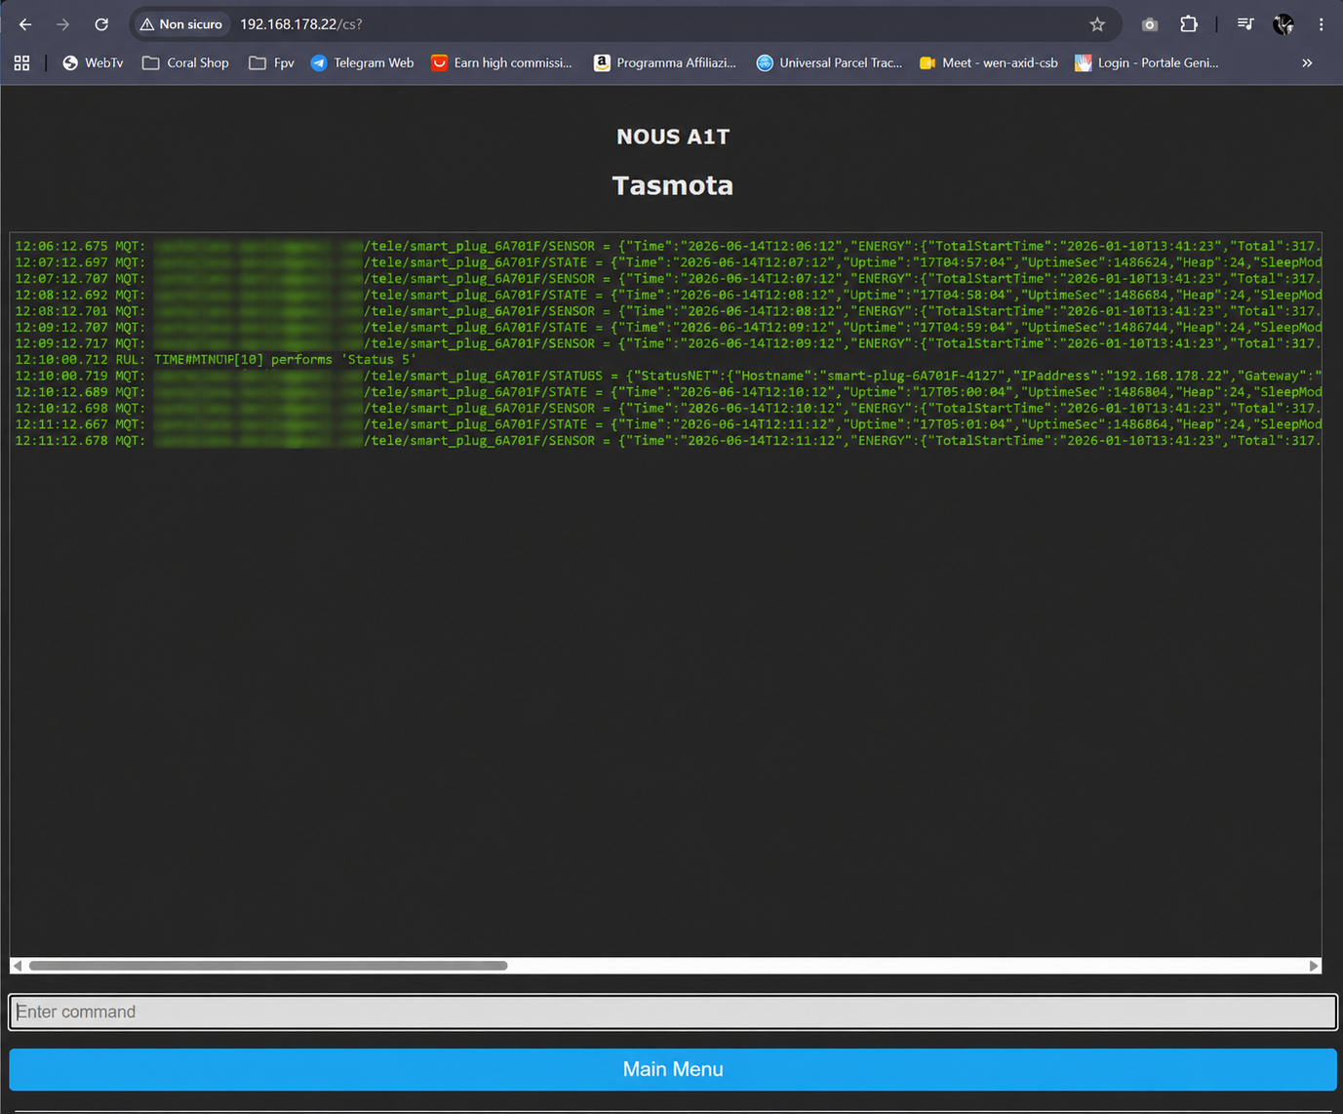Click the Non sicuro security warning badge
Image resolution: width=1343 pixels, height=1114 pixels.
[x=181, y=24]
